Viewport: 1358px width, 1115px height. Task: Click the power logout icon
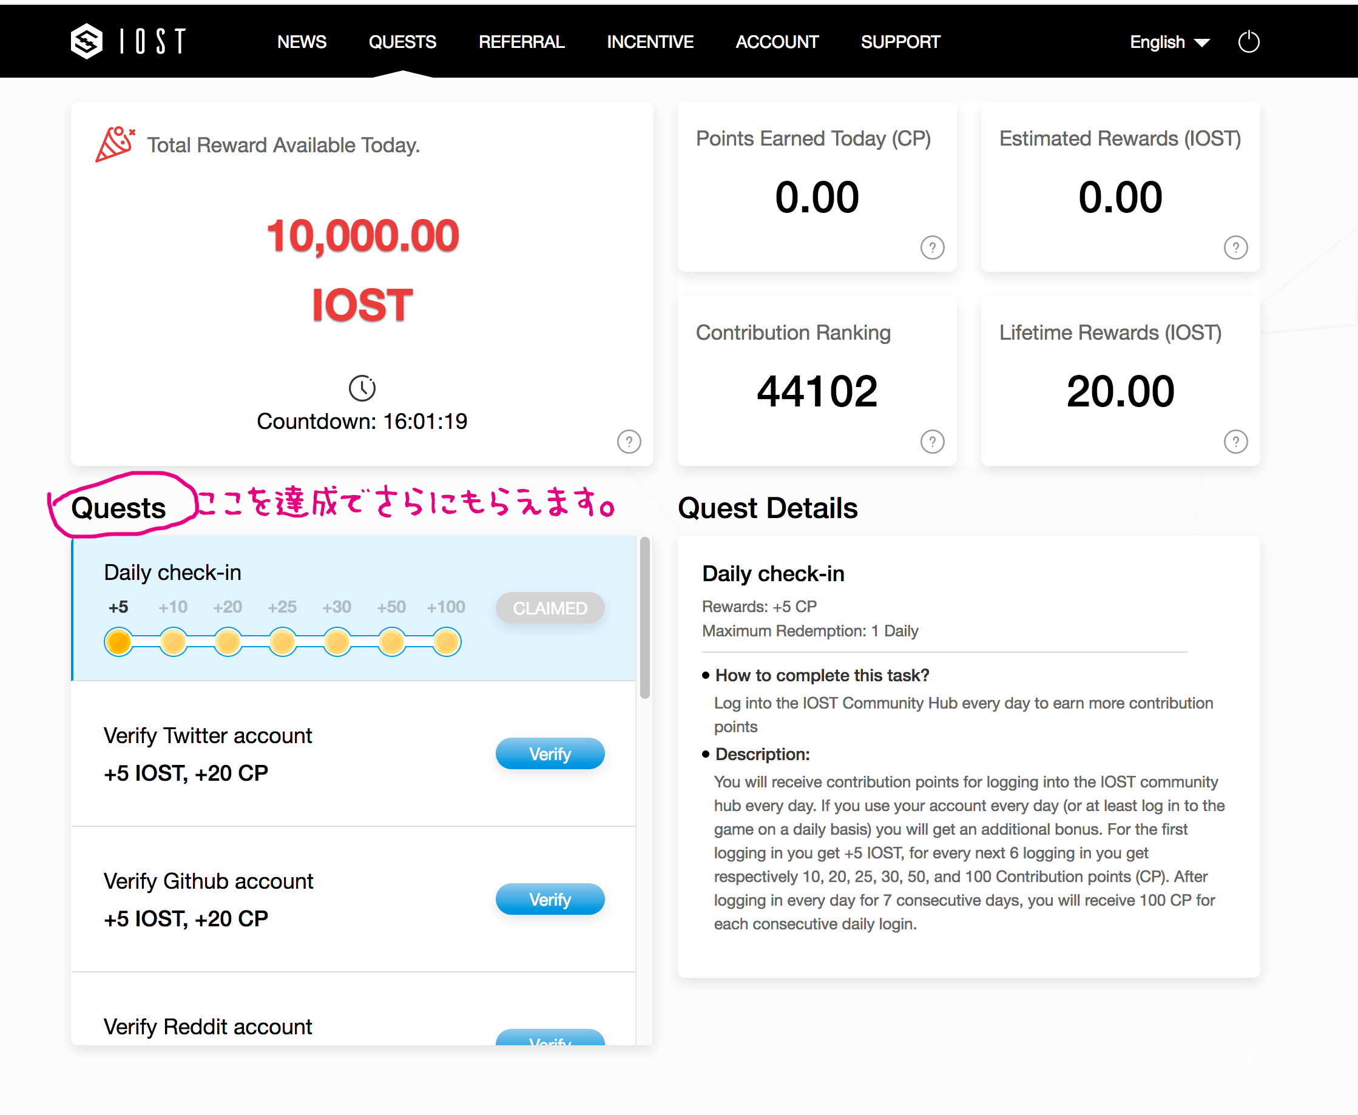coord(1248,42)
